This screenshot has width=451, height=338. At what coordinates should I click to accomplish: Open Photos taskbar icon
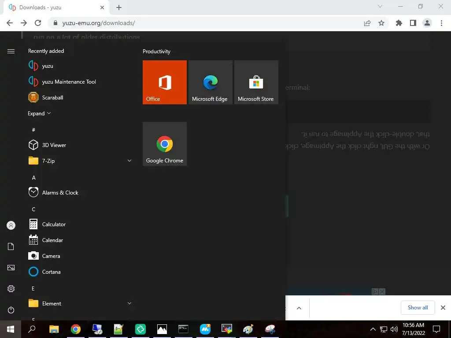162,329
